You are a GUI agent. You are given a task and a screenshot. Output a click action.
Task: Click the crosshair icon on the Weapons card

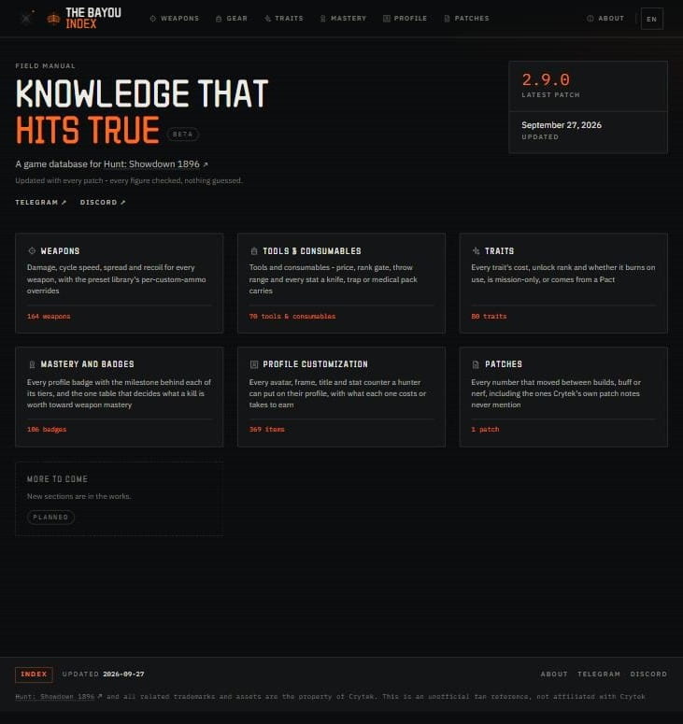[x=32, y=250]
